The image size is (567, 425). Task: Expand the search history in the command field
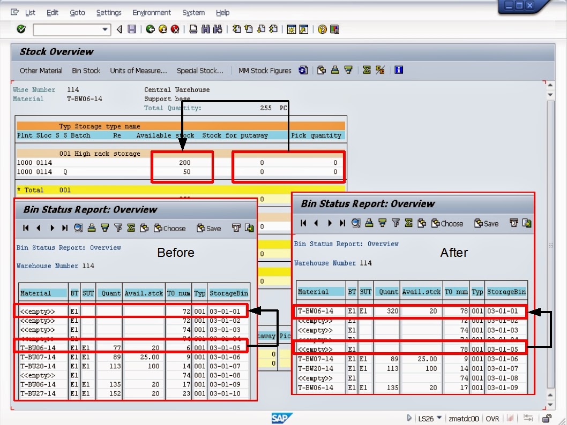106,29
